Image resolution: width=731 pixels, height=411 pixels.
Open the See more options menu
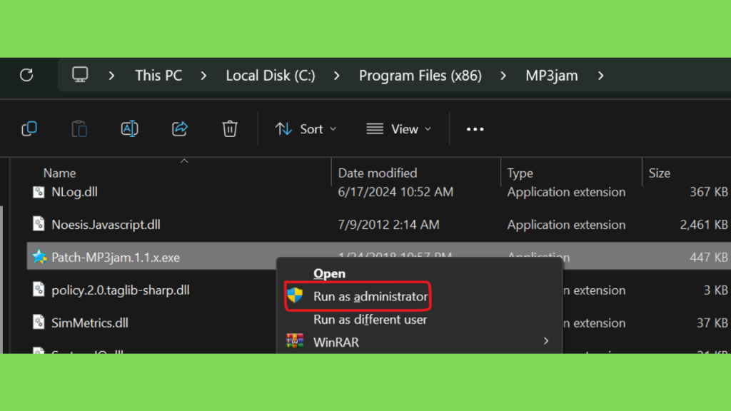click(475, 129)
